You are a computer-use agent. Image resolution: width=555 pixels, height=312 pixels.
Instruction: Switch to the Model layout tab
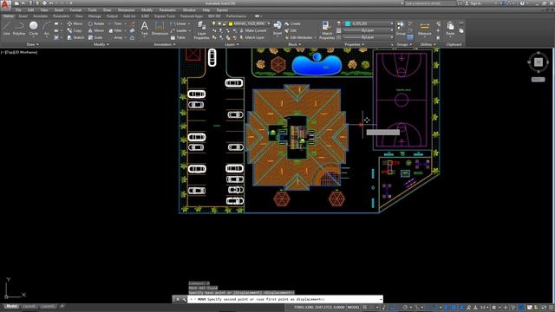point(11,306)
